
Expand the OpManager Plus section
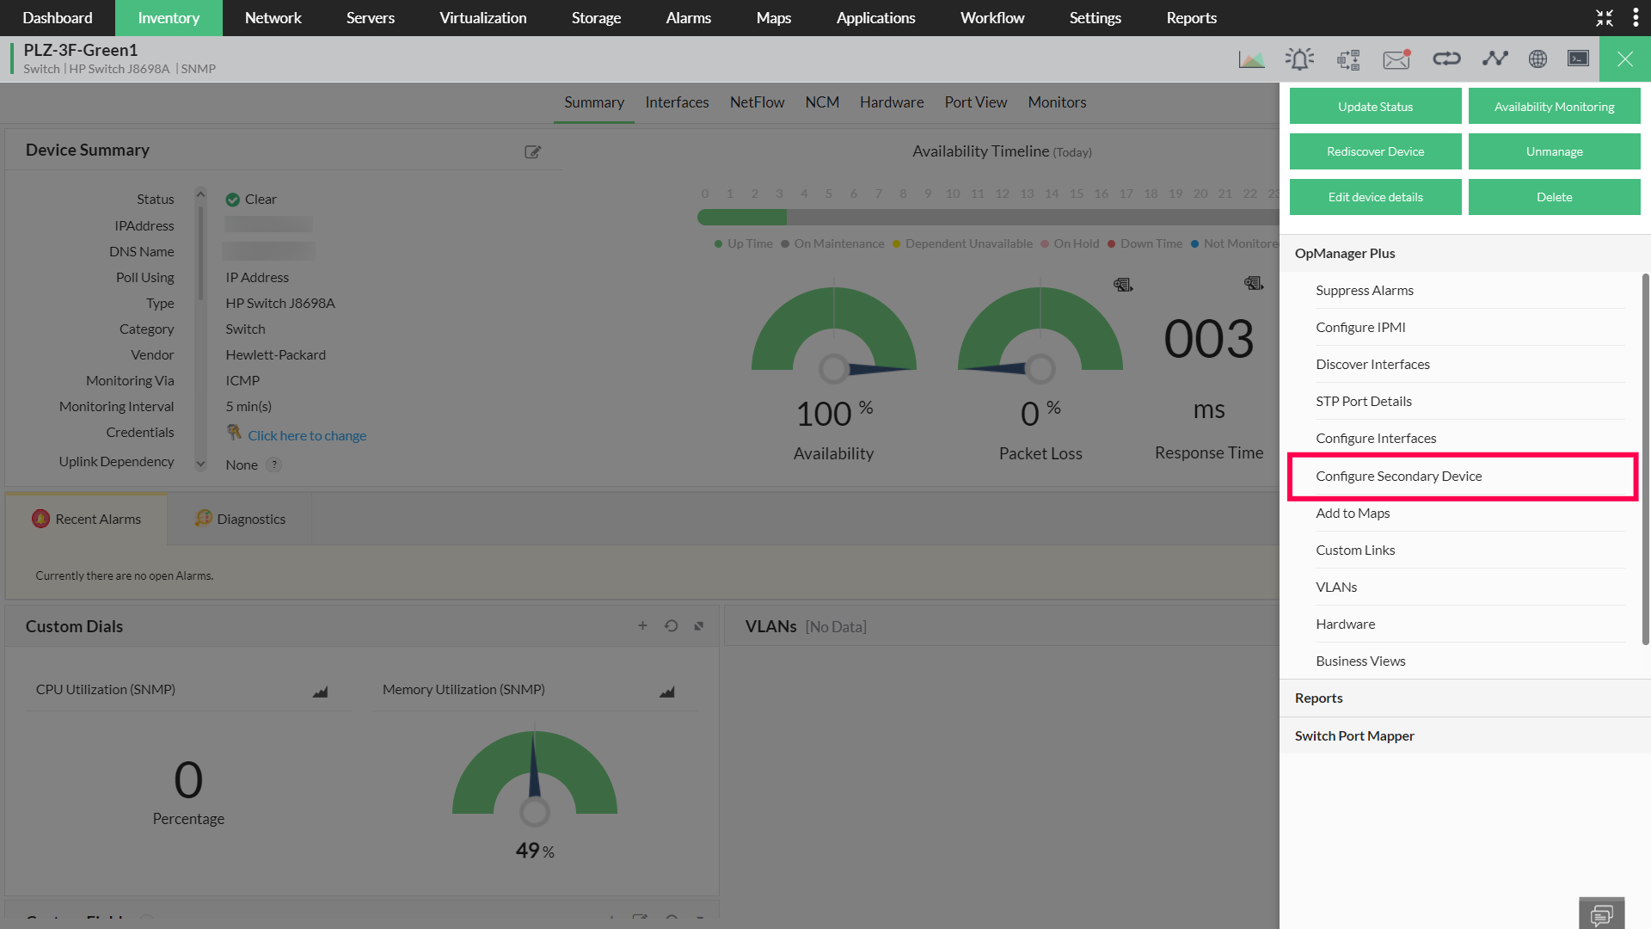(1345, 254)
